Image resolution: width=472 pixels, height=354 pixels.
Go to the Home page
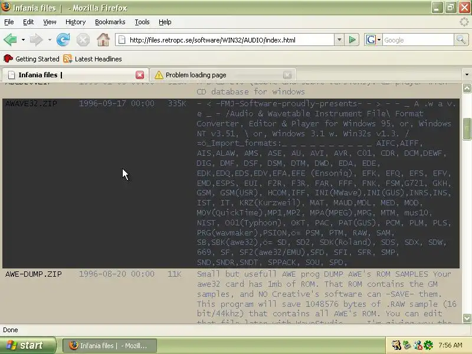(103, 40)
